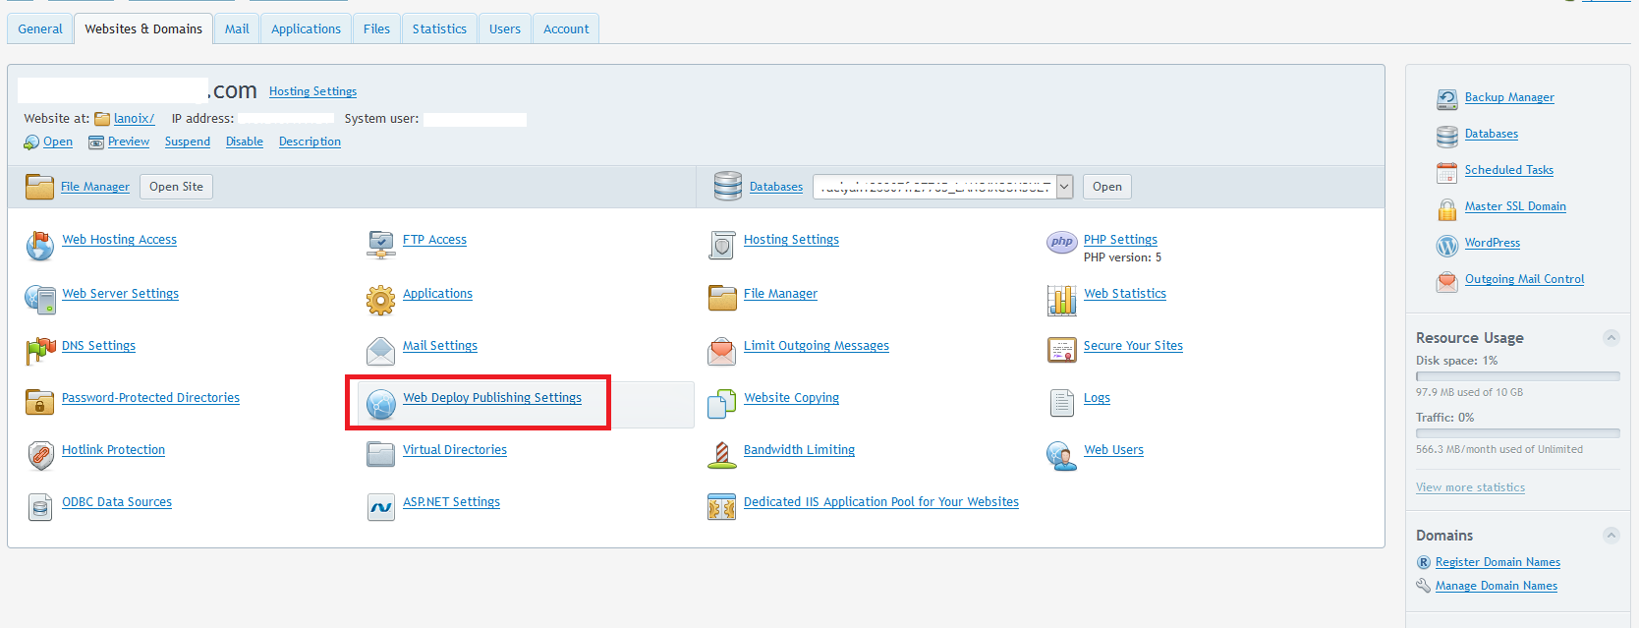The height and width of the screenshot is (628, 1639).
Task: Open the Dedicated IIS Application Pool icon
Action: tap(721, 507)
